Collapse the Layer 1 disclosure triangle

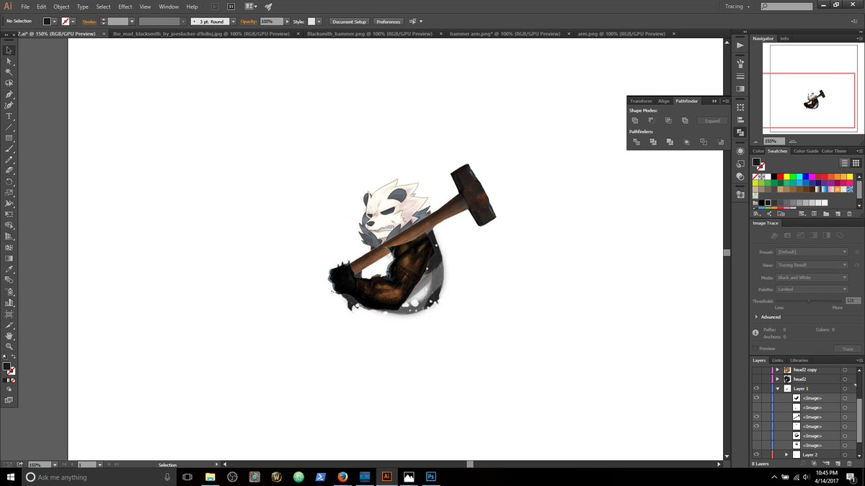[x=778, y=388]
